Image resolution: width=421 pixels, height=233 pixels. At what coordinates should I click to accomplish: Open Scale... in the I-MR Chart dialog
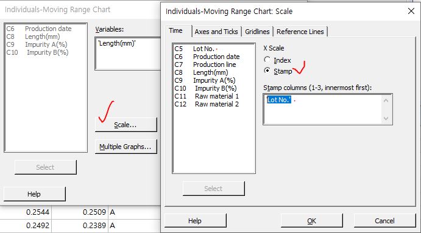click(x=126, y=125)
